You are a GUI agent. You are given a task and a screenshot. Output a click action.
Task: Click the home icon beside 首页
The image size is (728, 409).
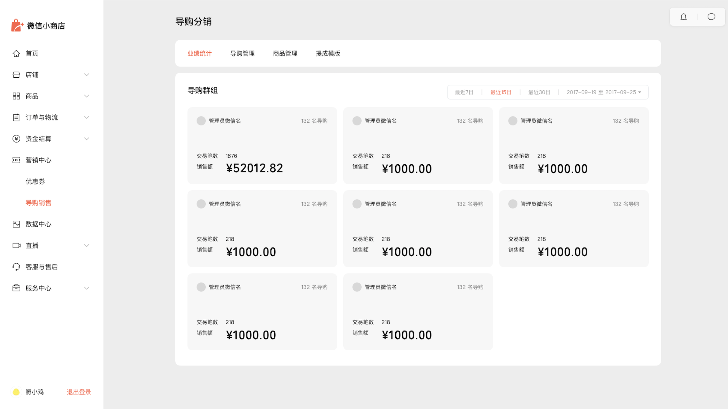pyautogui.click(x=16, y=53)
